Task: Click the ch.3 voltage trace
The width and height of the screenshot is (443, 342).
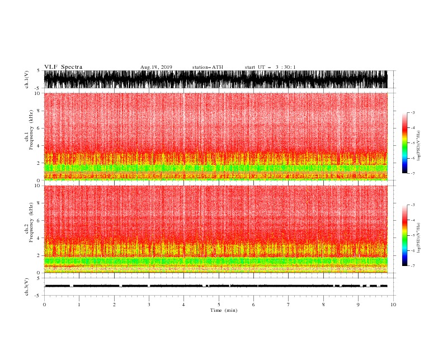Action: click(216, 286)
